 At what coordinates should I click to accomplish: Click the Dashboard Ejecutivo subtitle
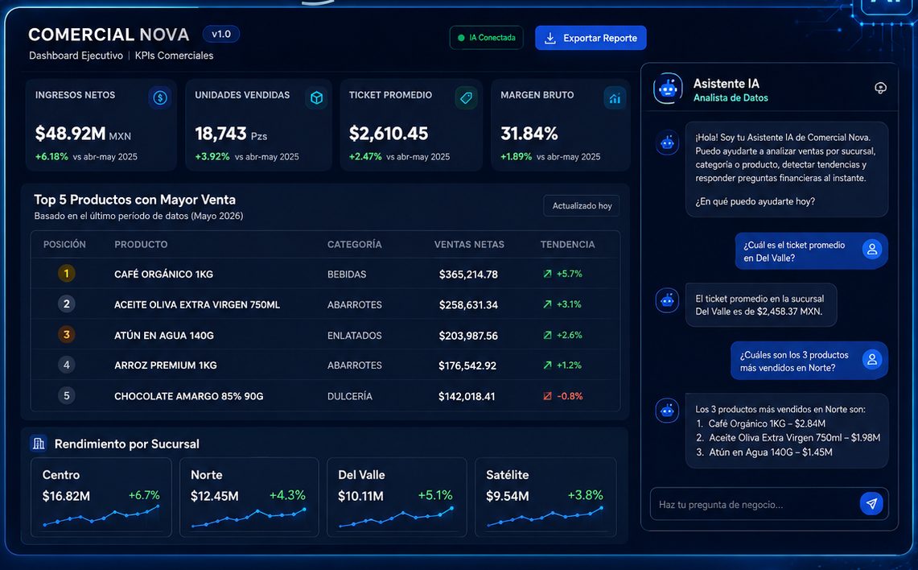(76, 56)
